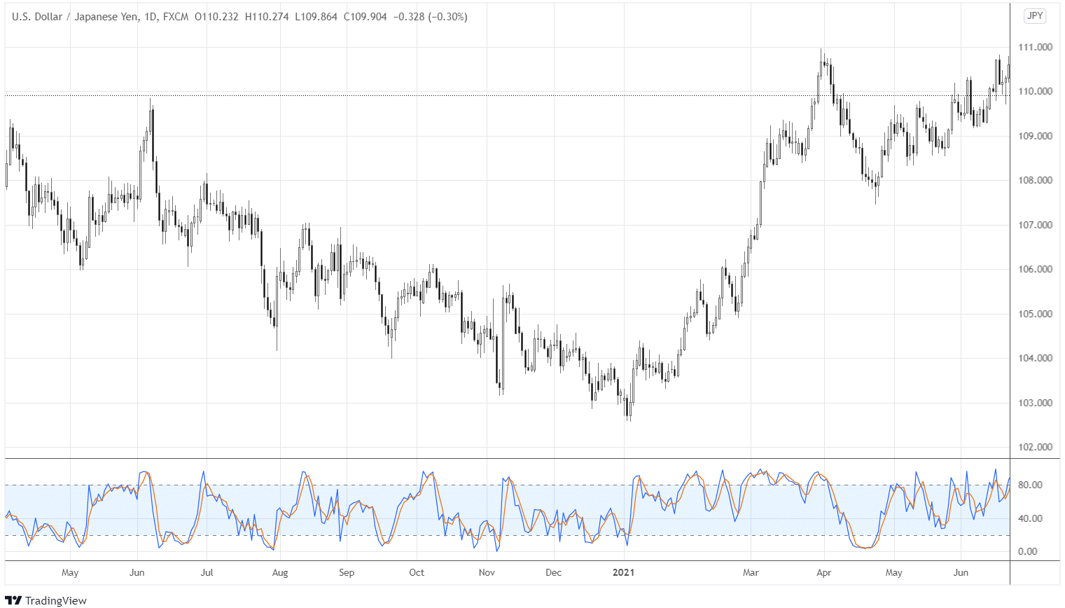Image resolution: width=1065 pixels, height=608 pixels.
Task: Click the 107.000 price axis label
Action: (x=1035, y=225)
